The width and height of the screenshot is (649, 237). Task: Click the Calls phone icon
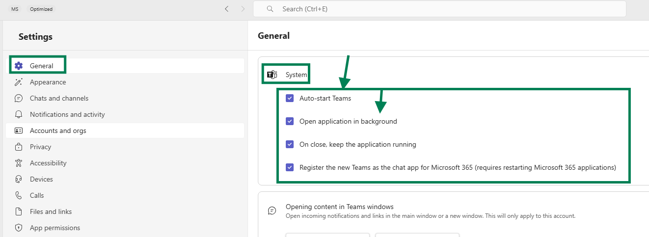(x=19, y=195)
